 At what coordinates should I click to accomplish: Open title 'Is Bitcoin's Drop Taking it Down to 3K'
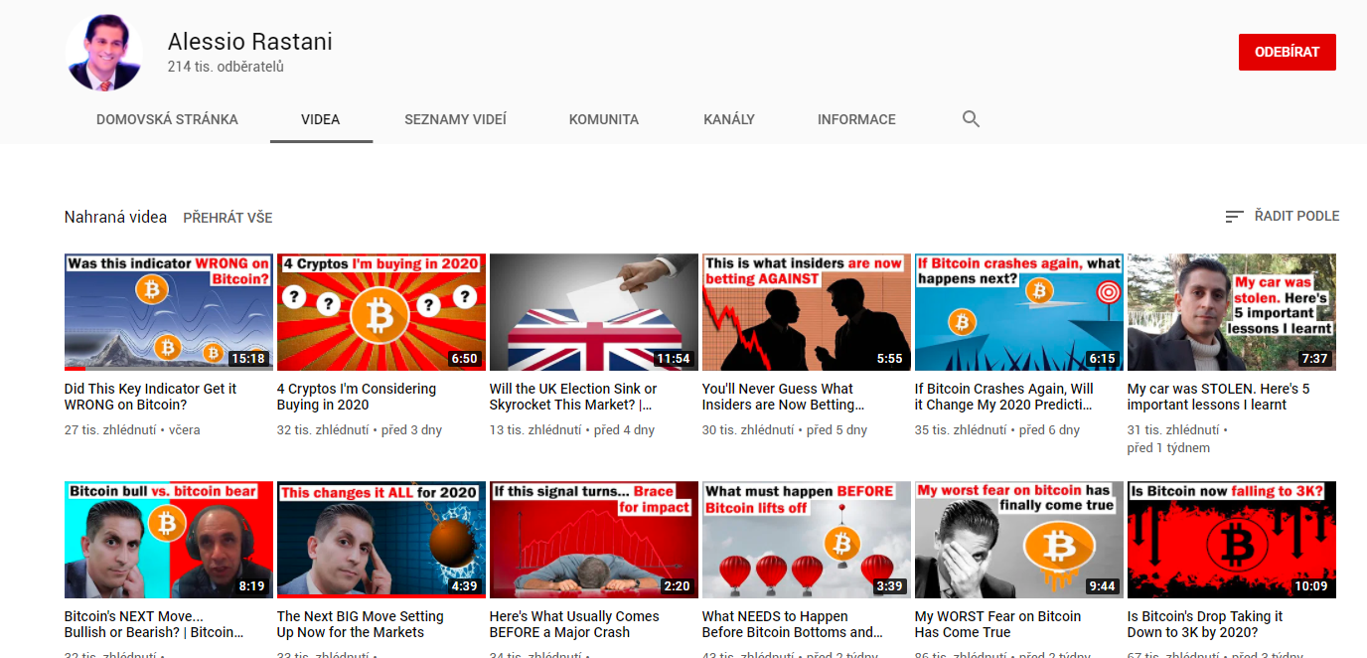point(1205,624)
